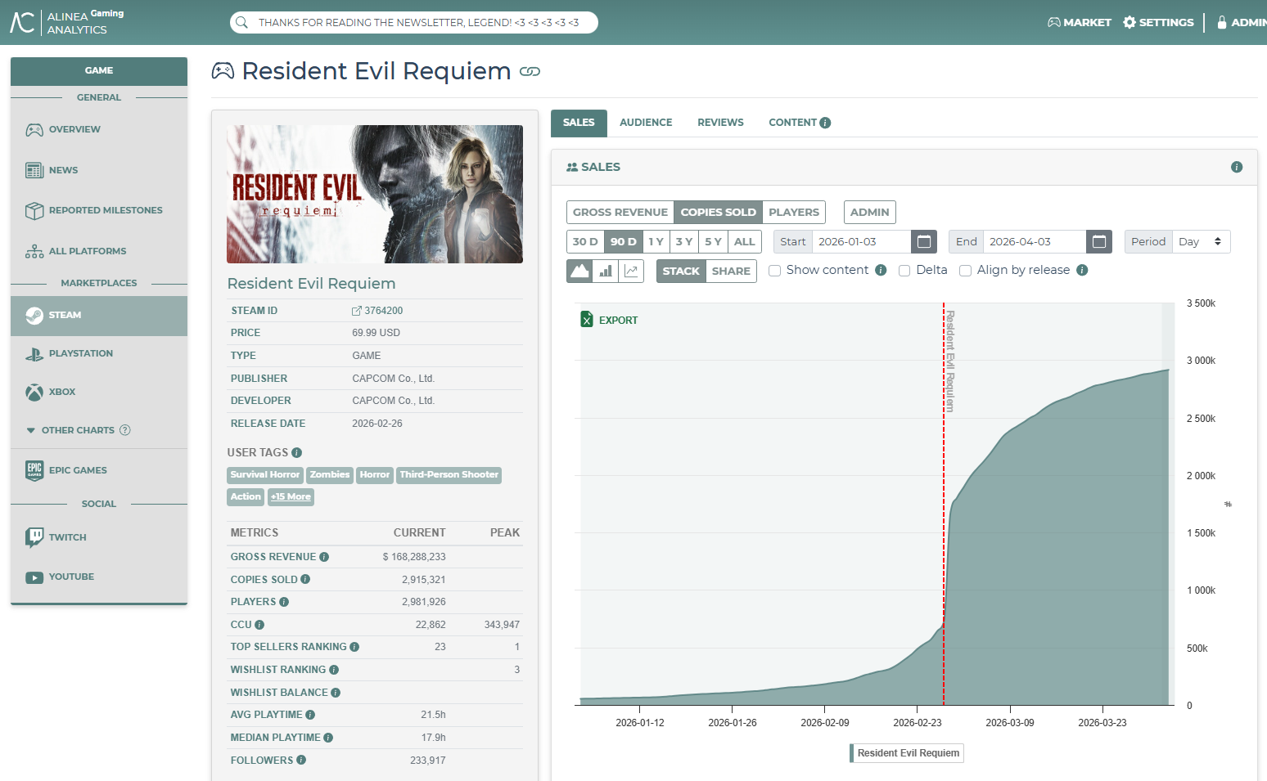Expand the Other Charts section
The height and width of the screenshot is (781, 1267).
[79, 430]
